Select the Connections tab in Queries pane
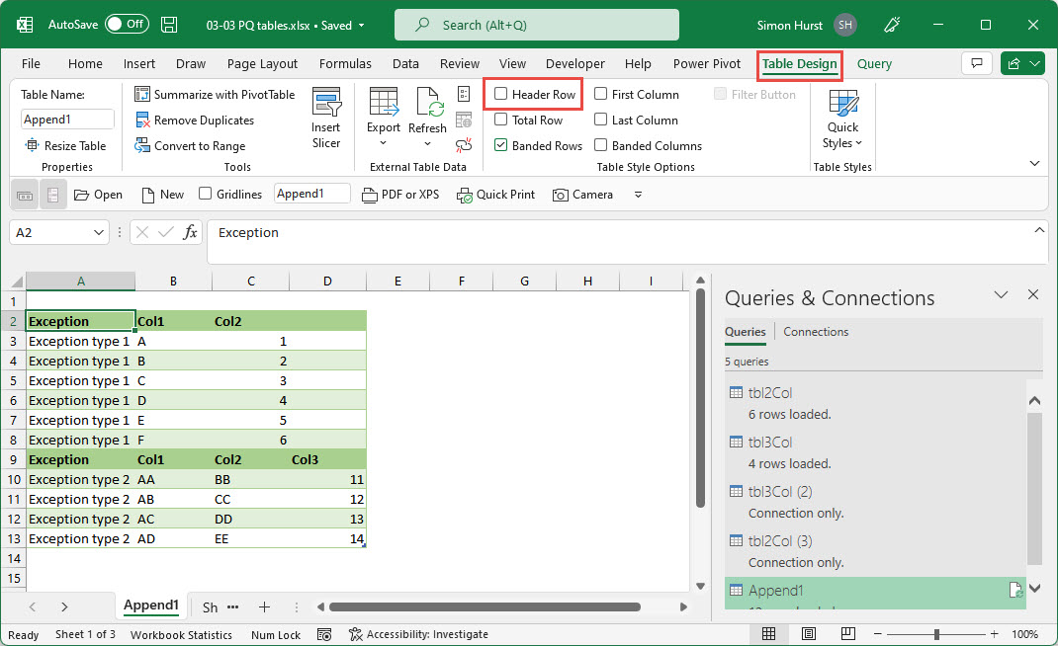Viewport: 1058px width, 646px height. 815,332
